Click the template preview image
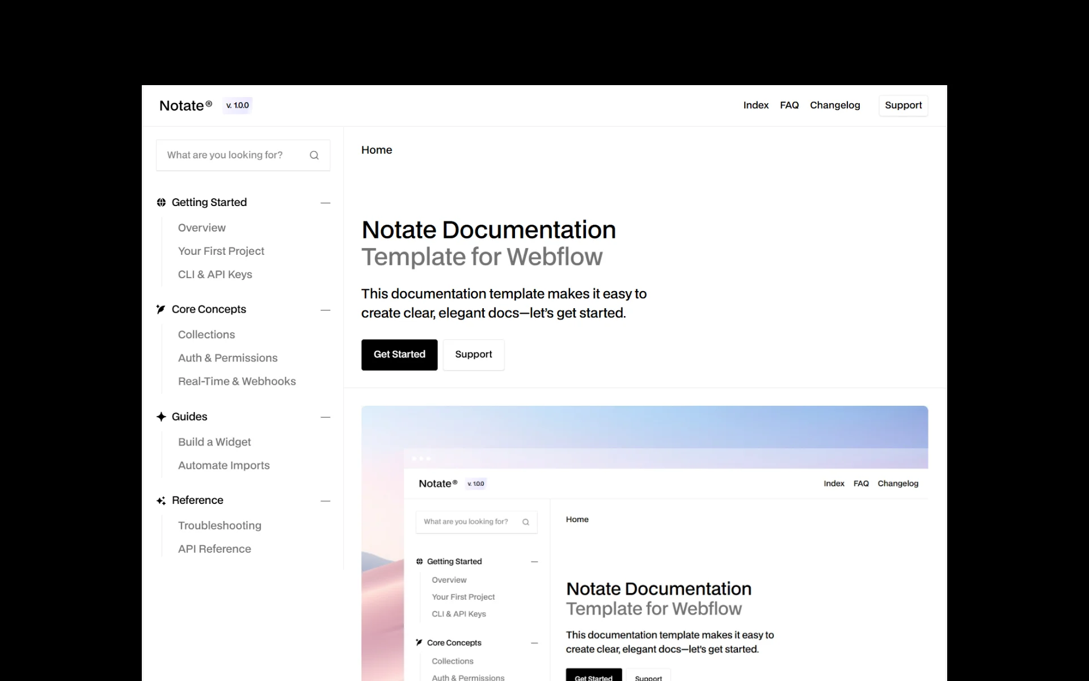 tap(644, 543)
